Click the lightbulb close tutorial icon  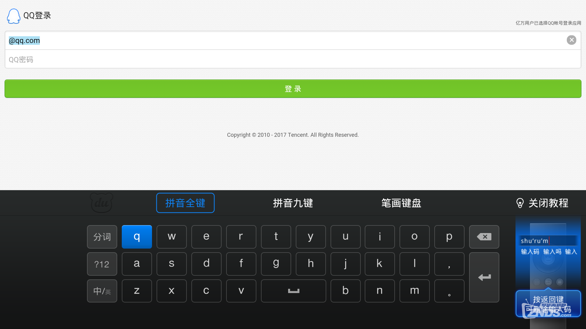[x=520, y=203]
